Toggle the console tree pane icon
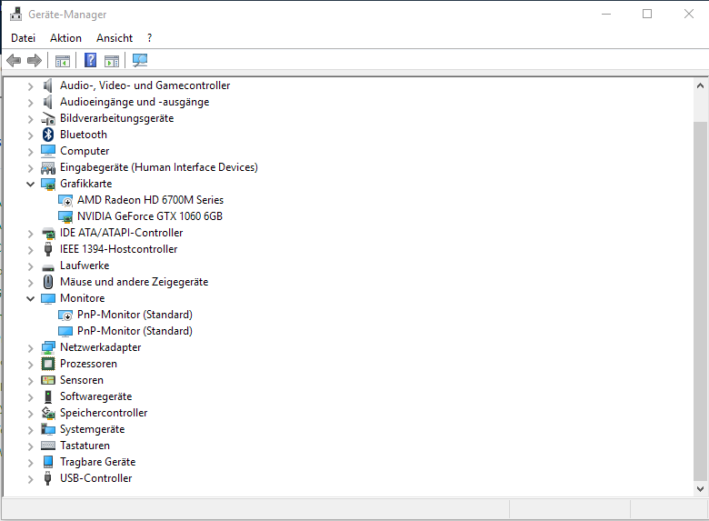This screenshot has height=521, width=709. 63,61
